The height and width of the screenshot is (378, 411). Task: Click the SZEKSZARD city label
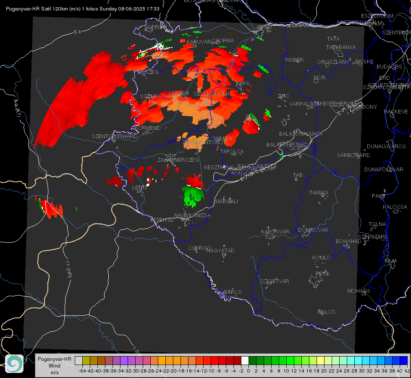pyautogui.click(x=373, y=237)
